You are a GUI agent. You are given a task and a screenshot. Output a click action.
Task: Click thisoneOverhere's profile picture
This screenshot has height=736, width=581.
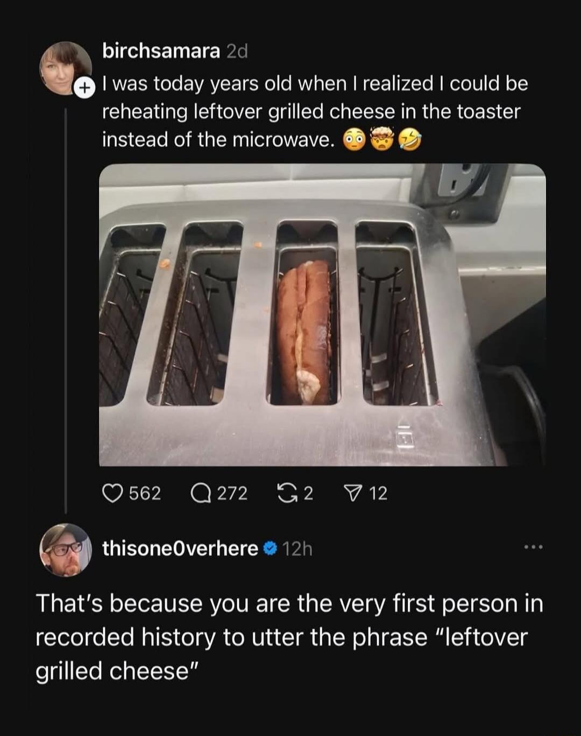tap(65, 552)
